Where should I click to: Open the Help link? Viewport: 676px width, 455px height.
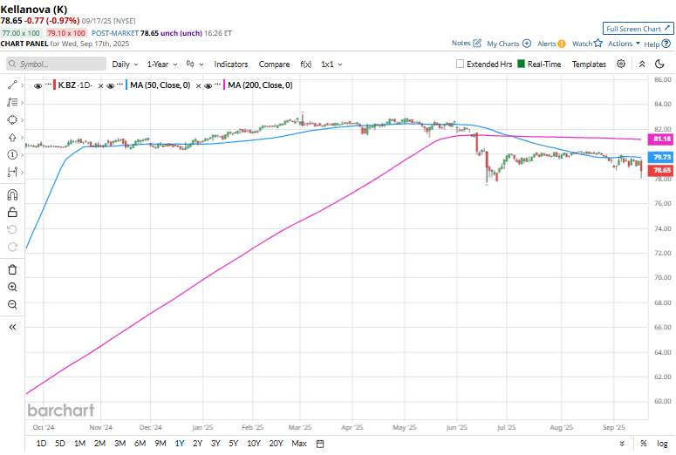(x=657, y=44)
